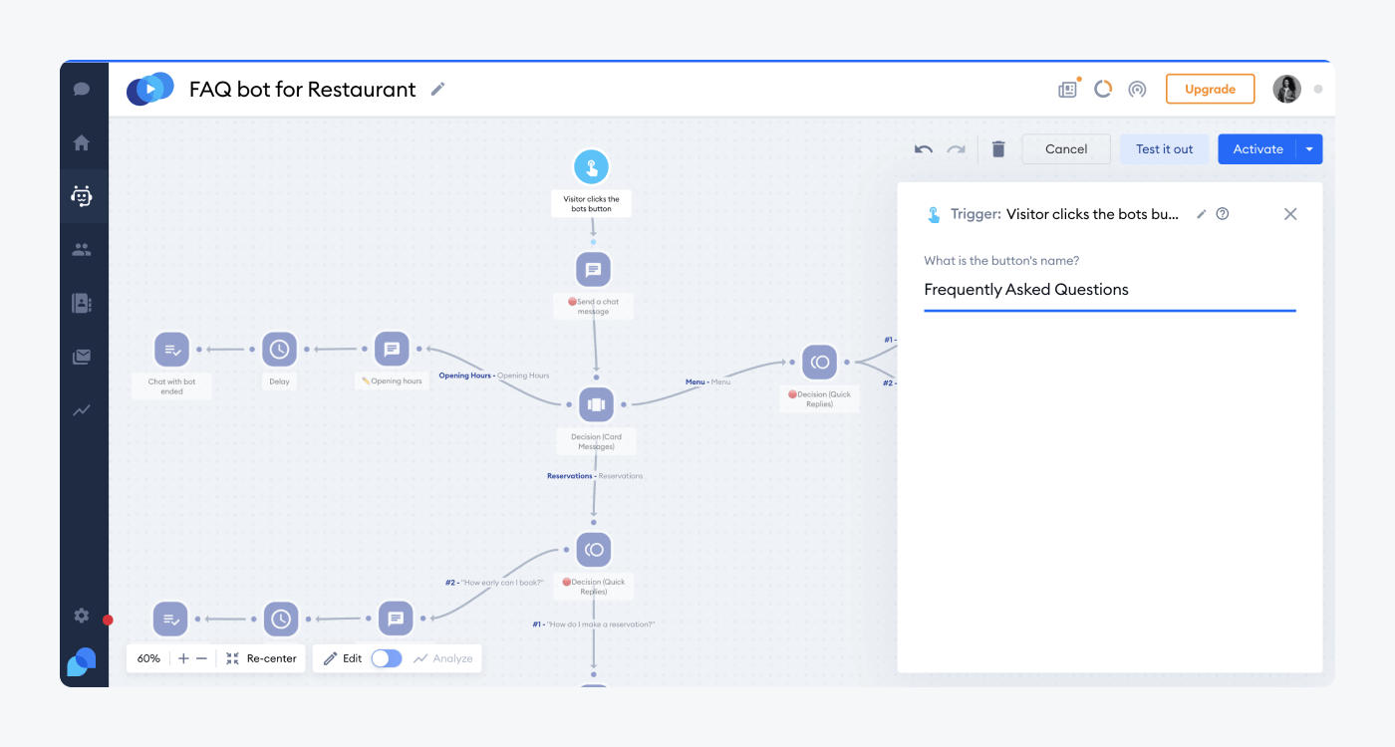
Task: Open the contacts address book icon
Action: coord(82,303)
